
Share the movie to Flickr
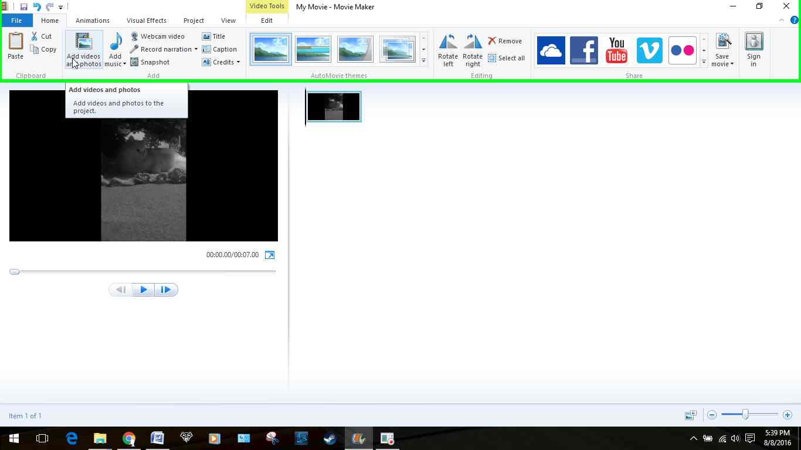[683, 50]
